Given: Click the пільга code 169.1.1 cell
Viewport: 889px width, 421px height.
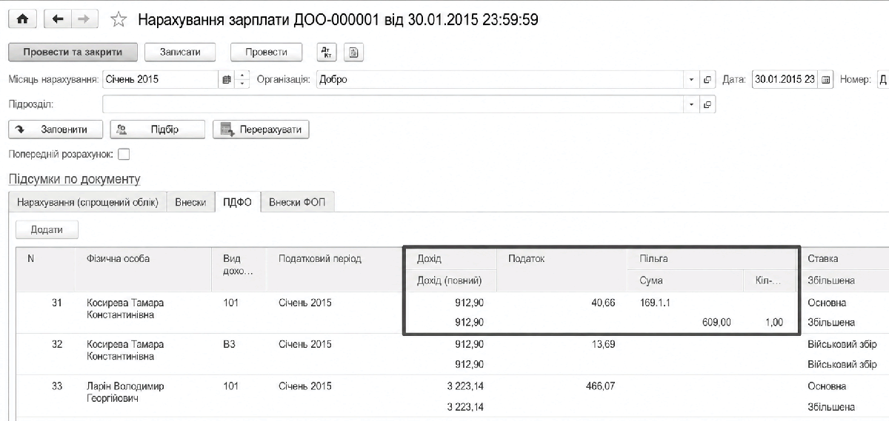Looking at the screenshot, I should tap(655, 303).
